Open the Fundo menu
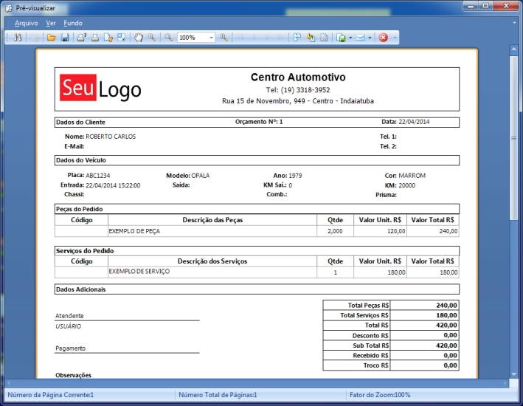Viewport: 523px width, 406px height. (73, 23)
